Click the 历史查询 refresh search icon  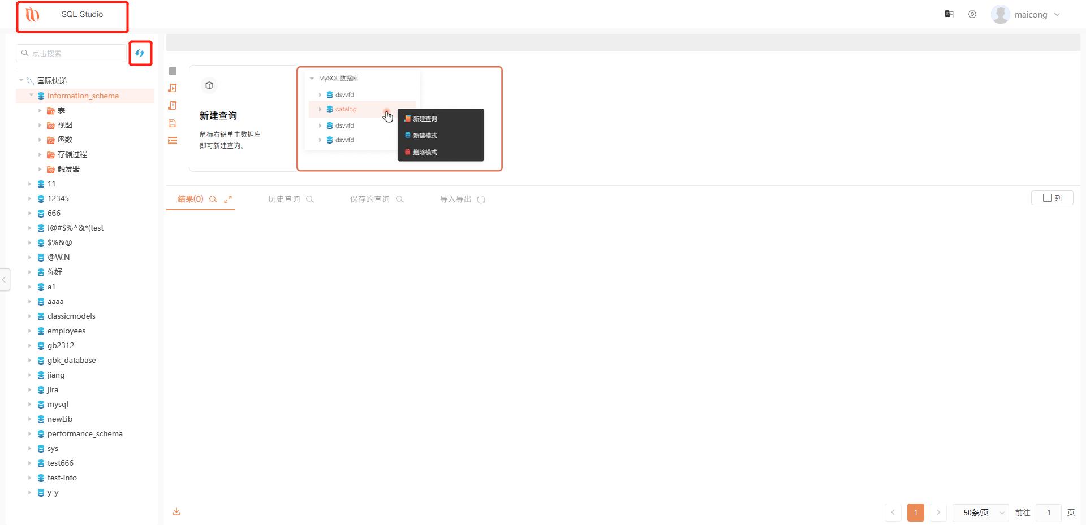pyautogui.click(x=310, y=199)
